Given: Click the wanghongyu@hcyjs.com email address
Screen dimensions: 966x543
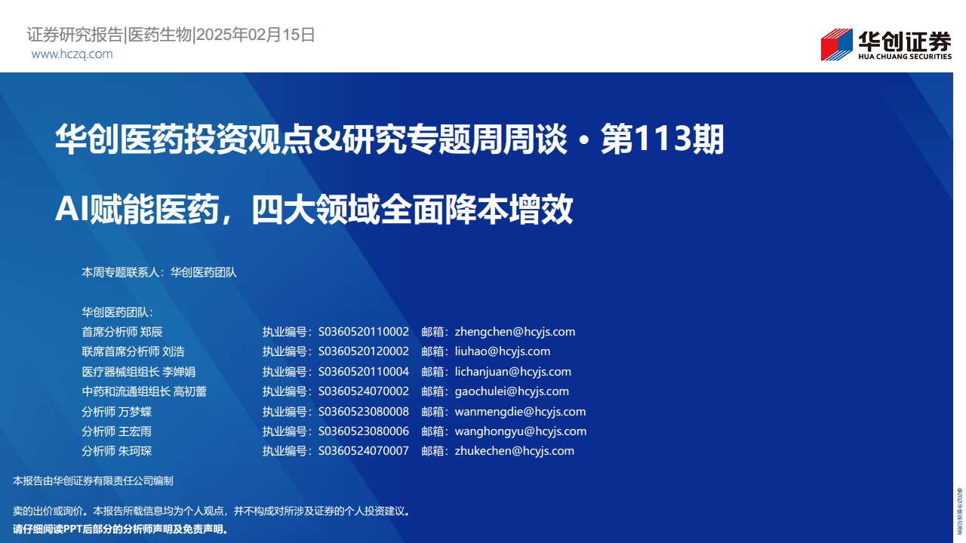Looking at the screenshot, I should pos(520,431).
